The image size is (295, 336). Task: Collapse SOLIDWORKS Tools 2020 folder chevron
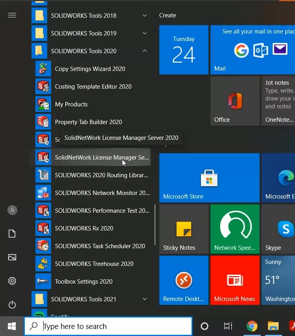(145, 51)
